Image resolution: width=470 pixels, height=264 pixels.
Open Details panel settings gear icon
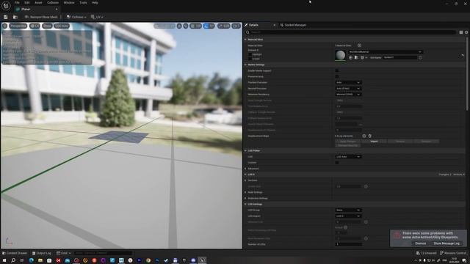(x=466, y=32)
